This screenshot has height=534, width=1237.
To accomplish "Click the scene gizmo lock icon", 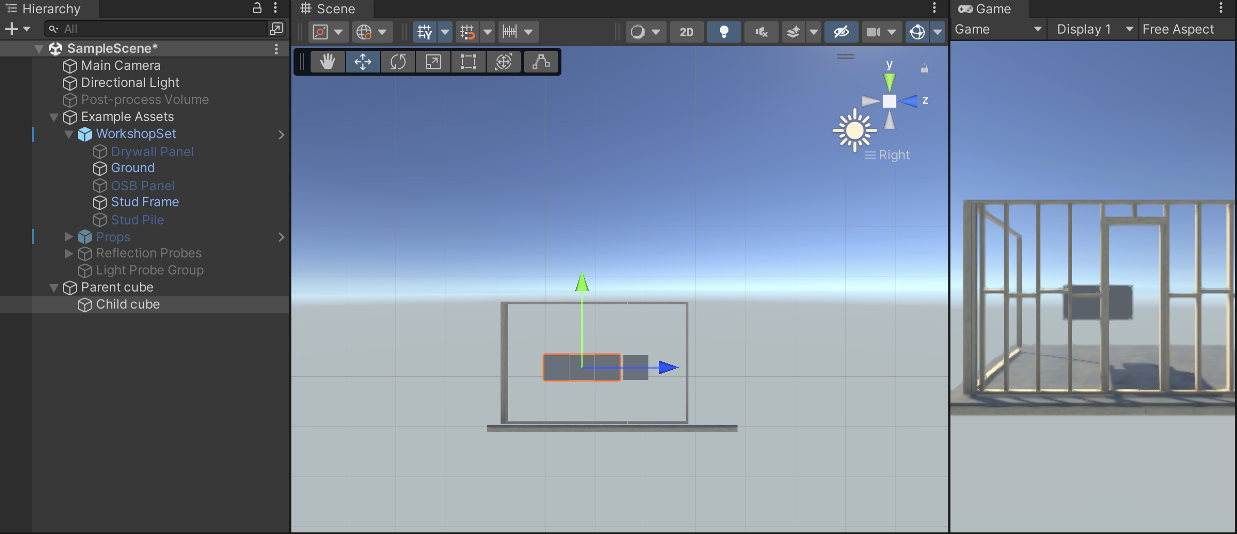I will point(924,68).
